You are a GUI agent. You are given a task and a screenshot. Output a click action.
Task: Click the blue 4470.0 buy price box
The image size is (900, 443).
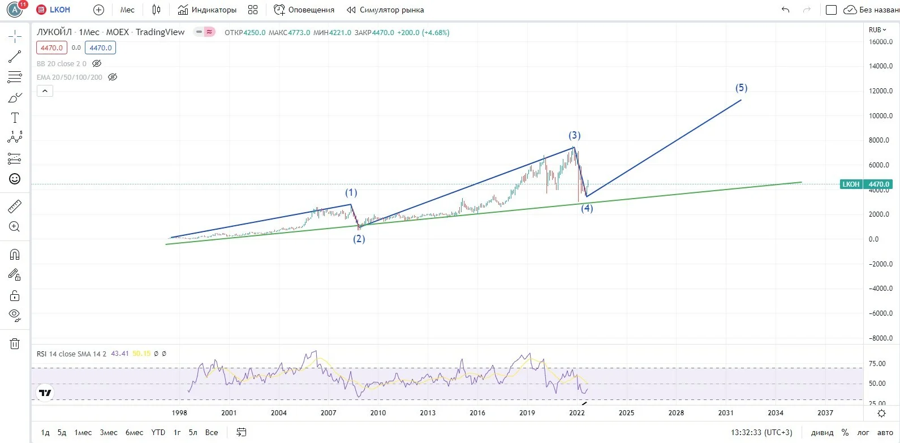tap(101, 48)
